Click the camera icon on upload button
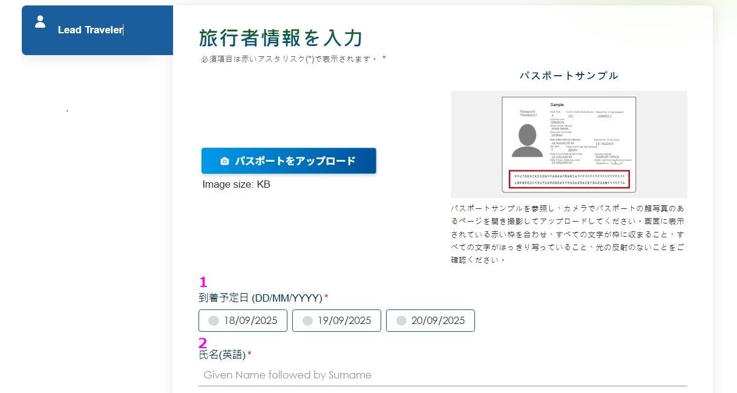Image resolution: width=737 pixels, height=393 pixels. 225,161
